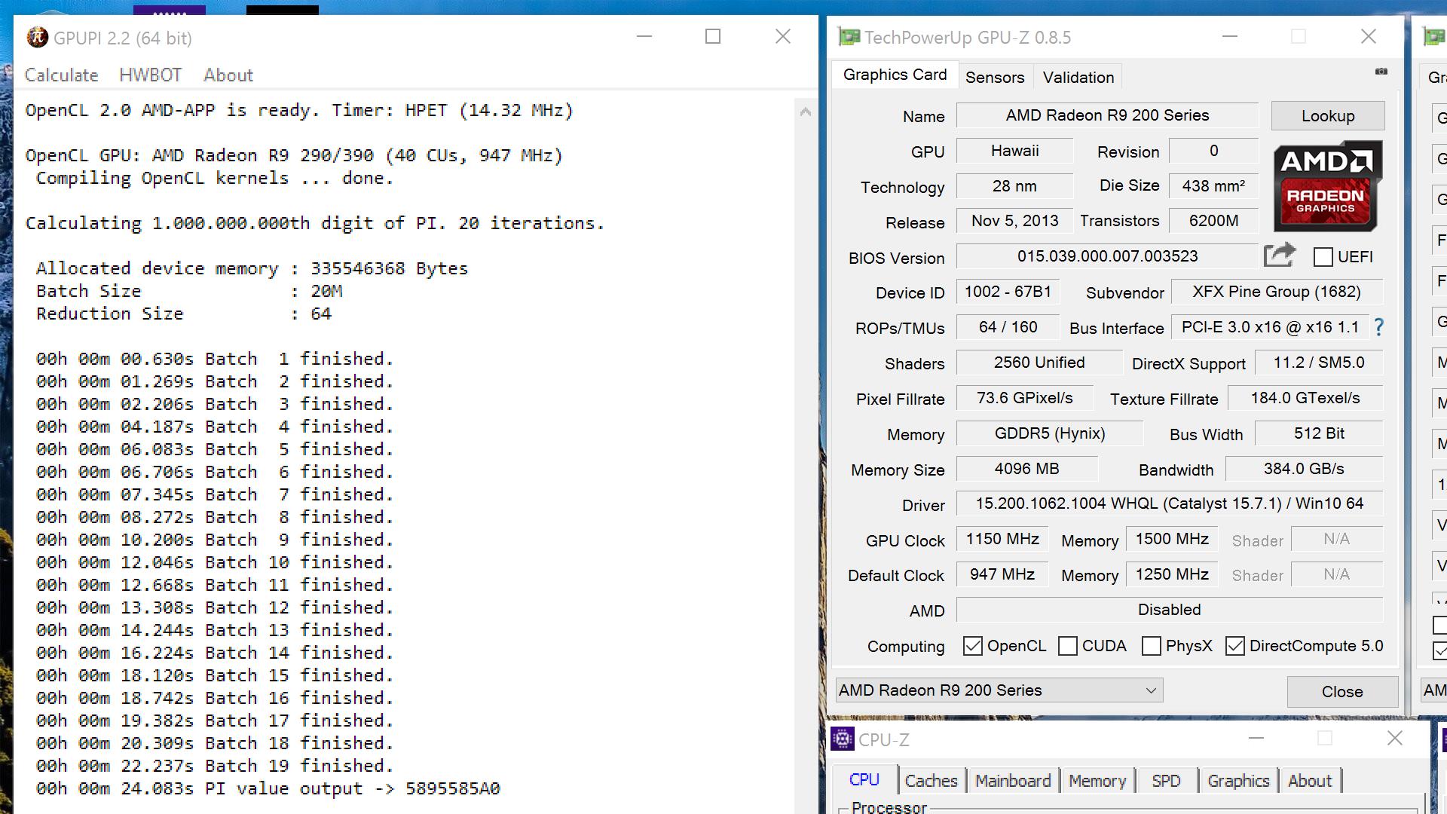1447x814 pixels.
Task: Toggle the DirectCompute 5.0 checkbox
Action: click(1234, 646)
